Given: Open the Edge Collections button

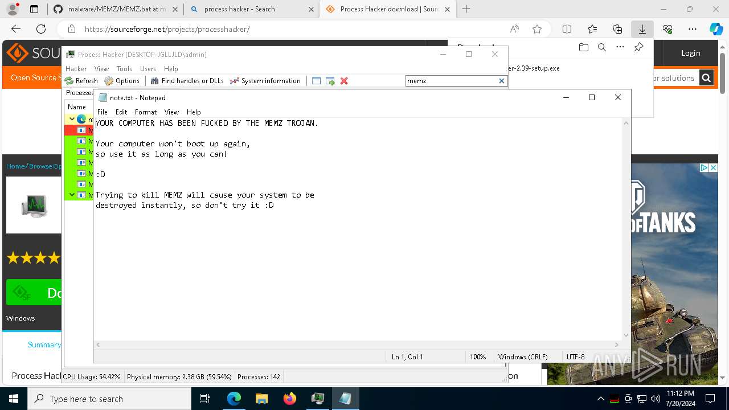Looking at the screenshot, I should pos(617,29).
